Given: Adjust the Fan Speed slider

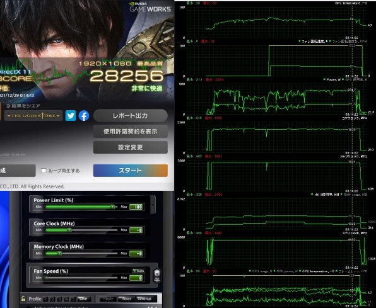Looking at the screenshot, I should coord(81,278).
